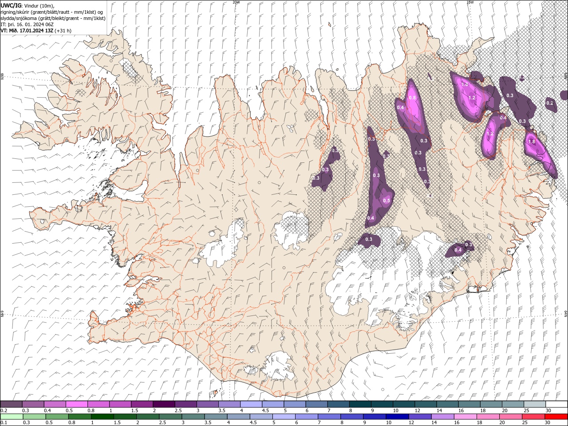
Task: Click the 1.0 value on the northeast precipitation area
Action: 465,84
